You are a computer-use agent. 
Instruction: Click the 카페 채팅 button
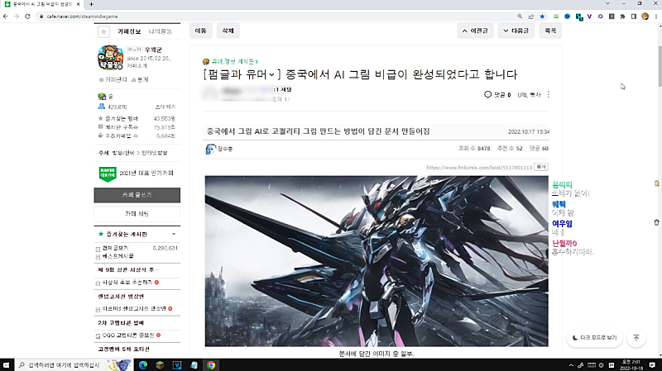coord(137,214)
